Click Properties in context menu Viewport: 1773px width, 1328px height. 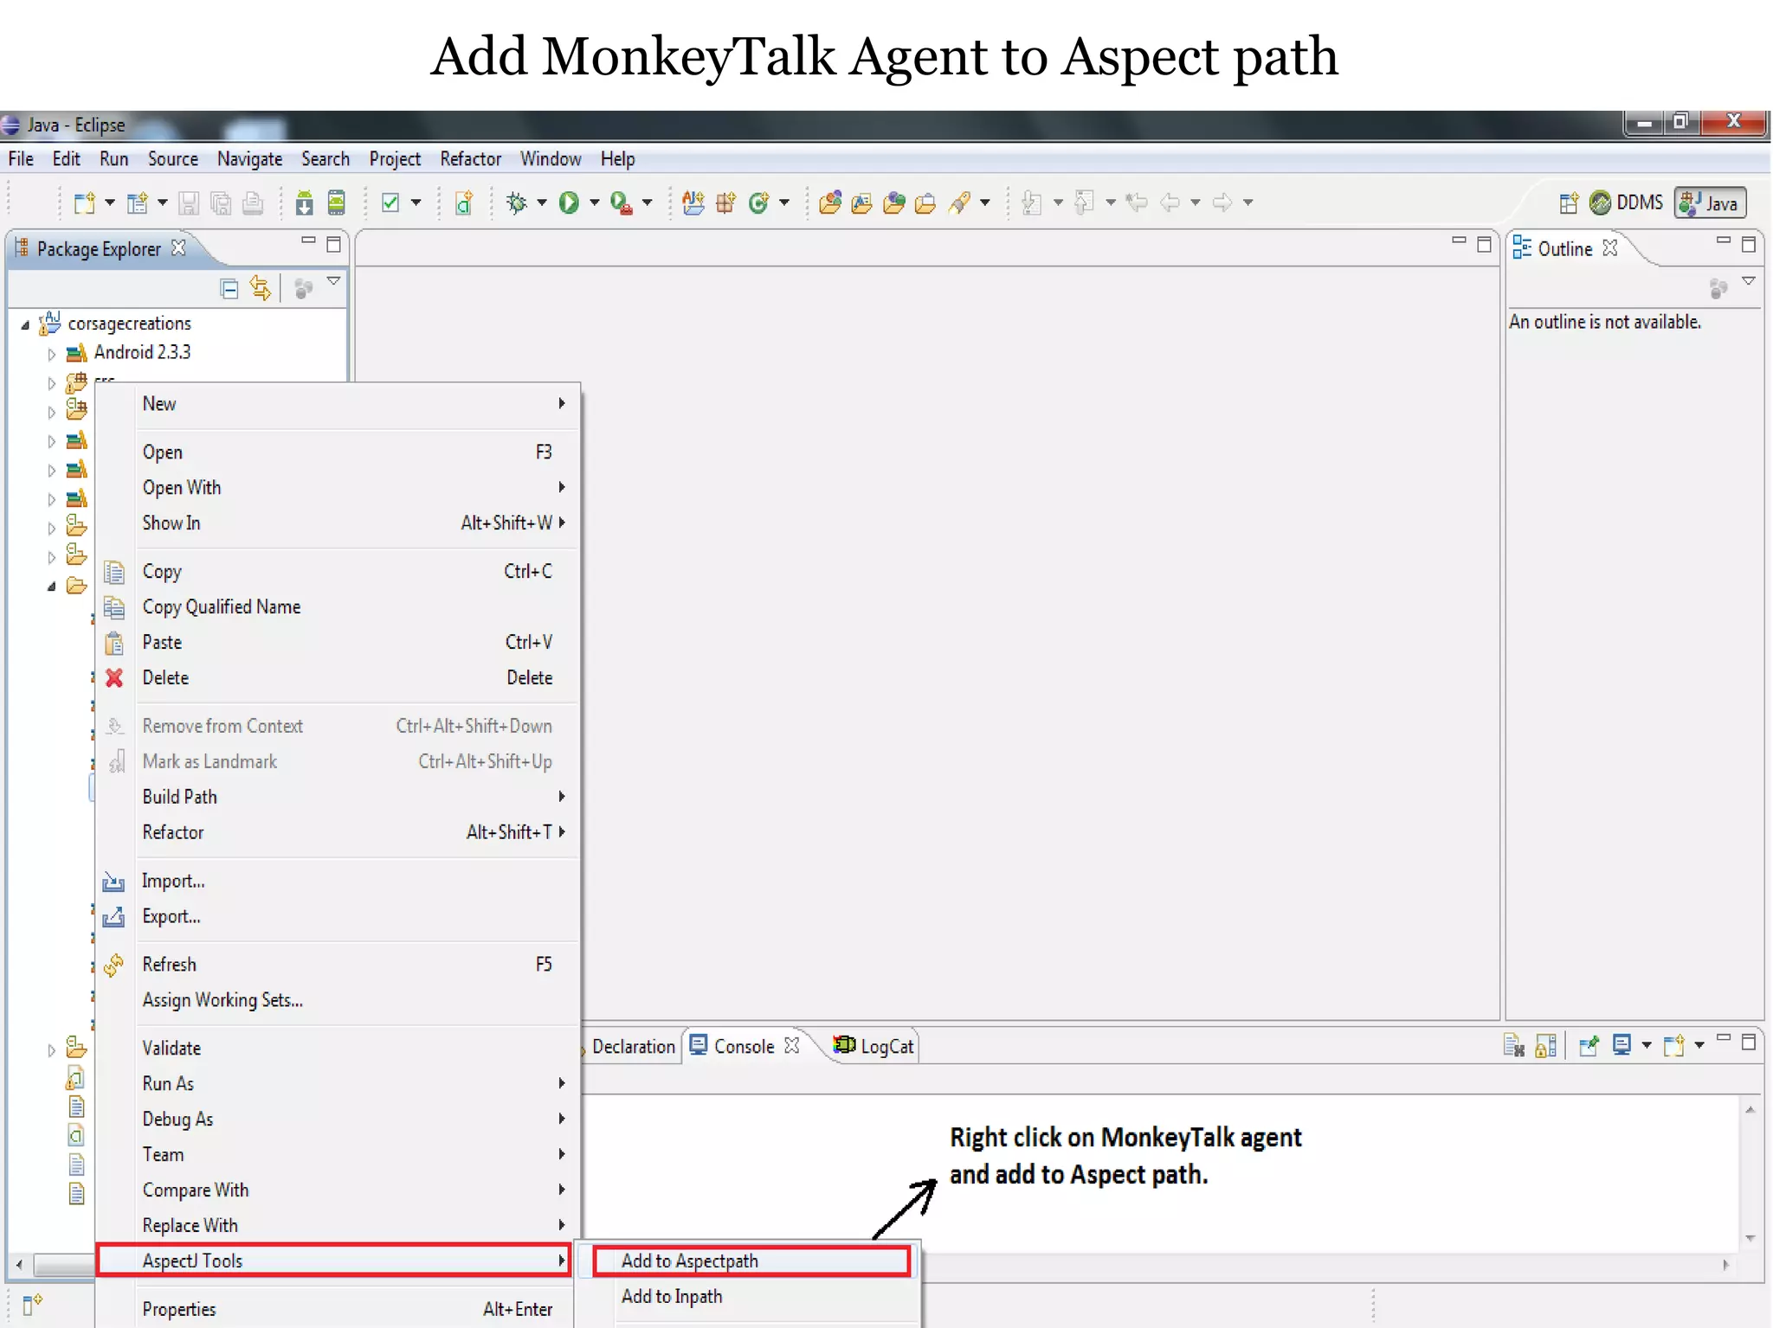(338, 1309)
